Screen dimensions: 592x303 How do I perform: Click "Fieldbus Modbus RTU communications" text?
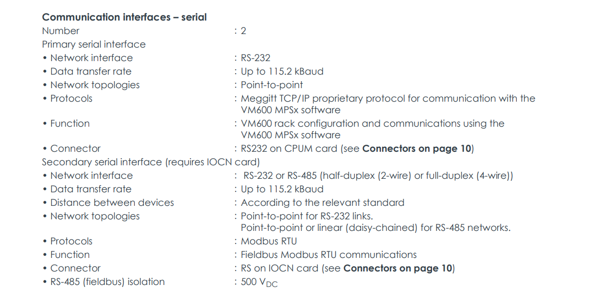[x=329, y=255]
